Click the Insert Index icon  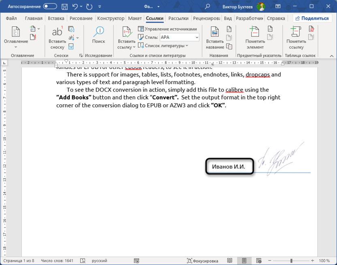(x=270, y=29)
